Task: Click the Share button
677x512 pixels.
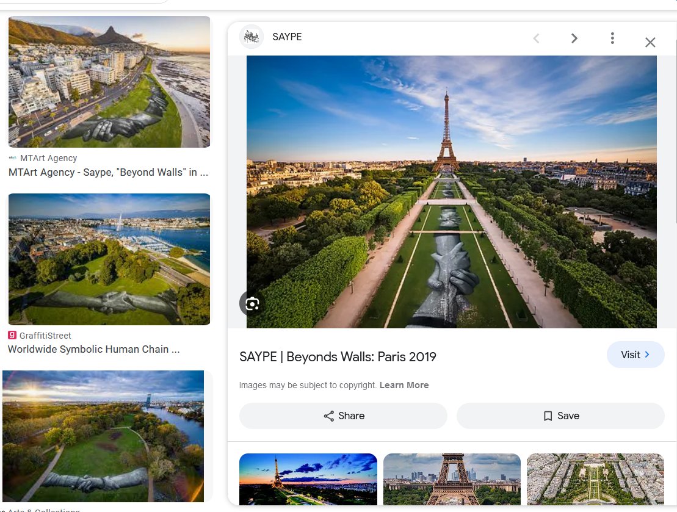Action: (x=343, y=416)
